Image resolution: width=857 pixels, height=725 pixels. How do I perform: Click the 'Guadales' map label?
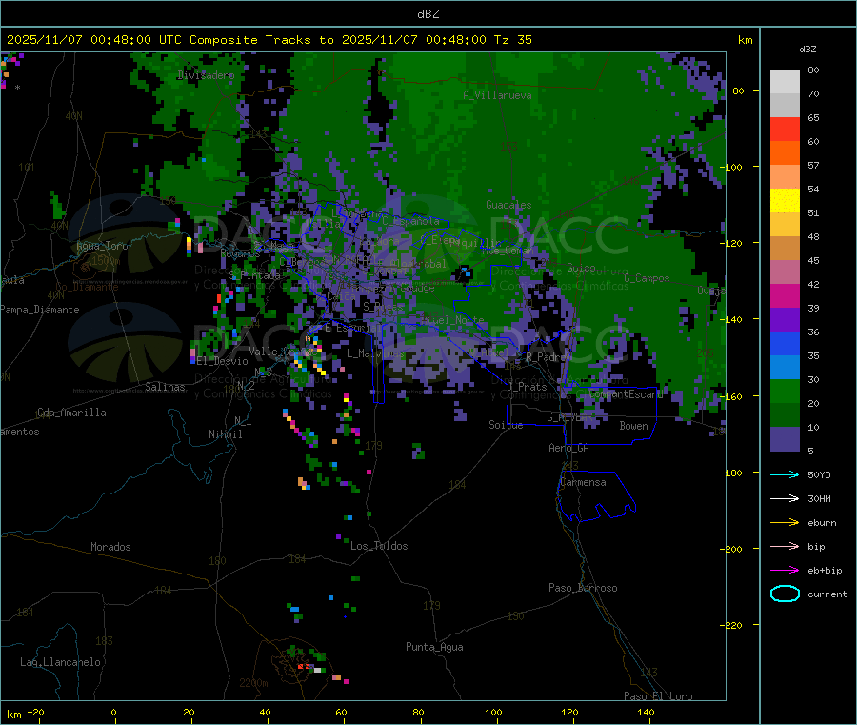coord(508,205)
